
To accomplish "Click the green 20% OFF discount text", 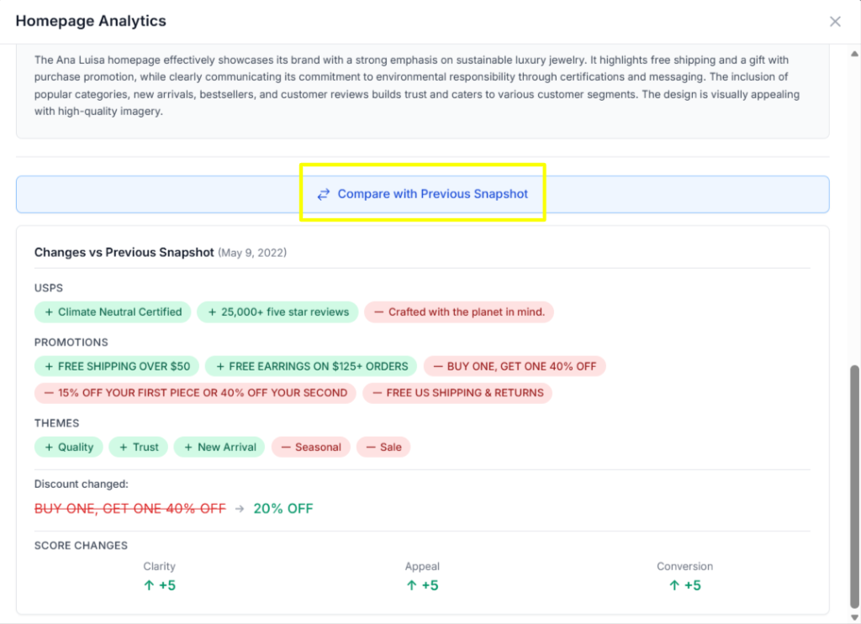I will [x=283, y=509].
